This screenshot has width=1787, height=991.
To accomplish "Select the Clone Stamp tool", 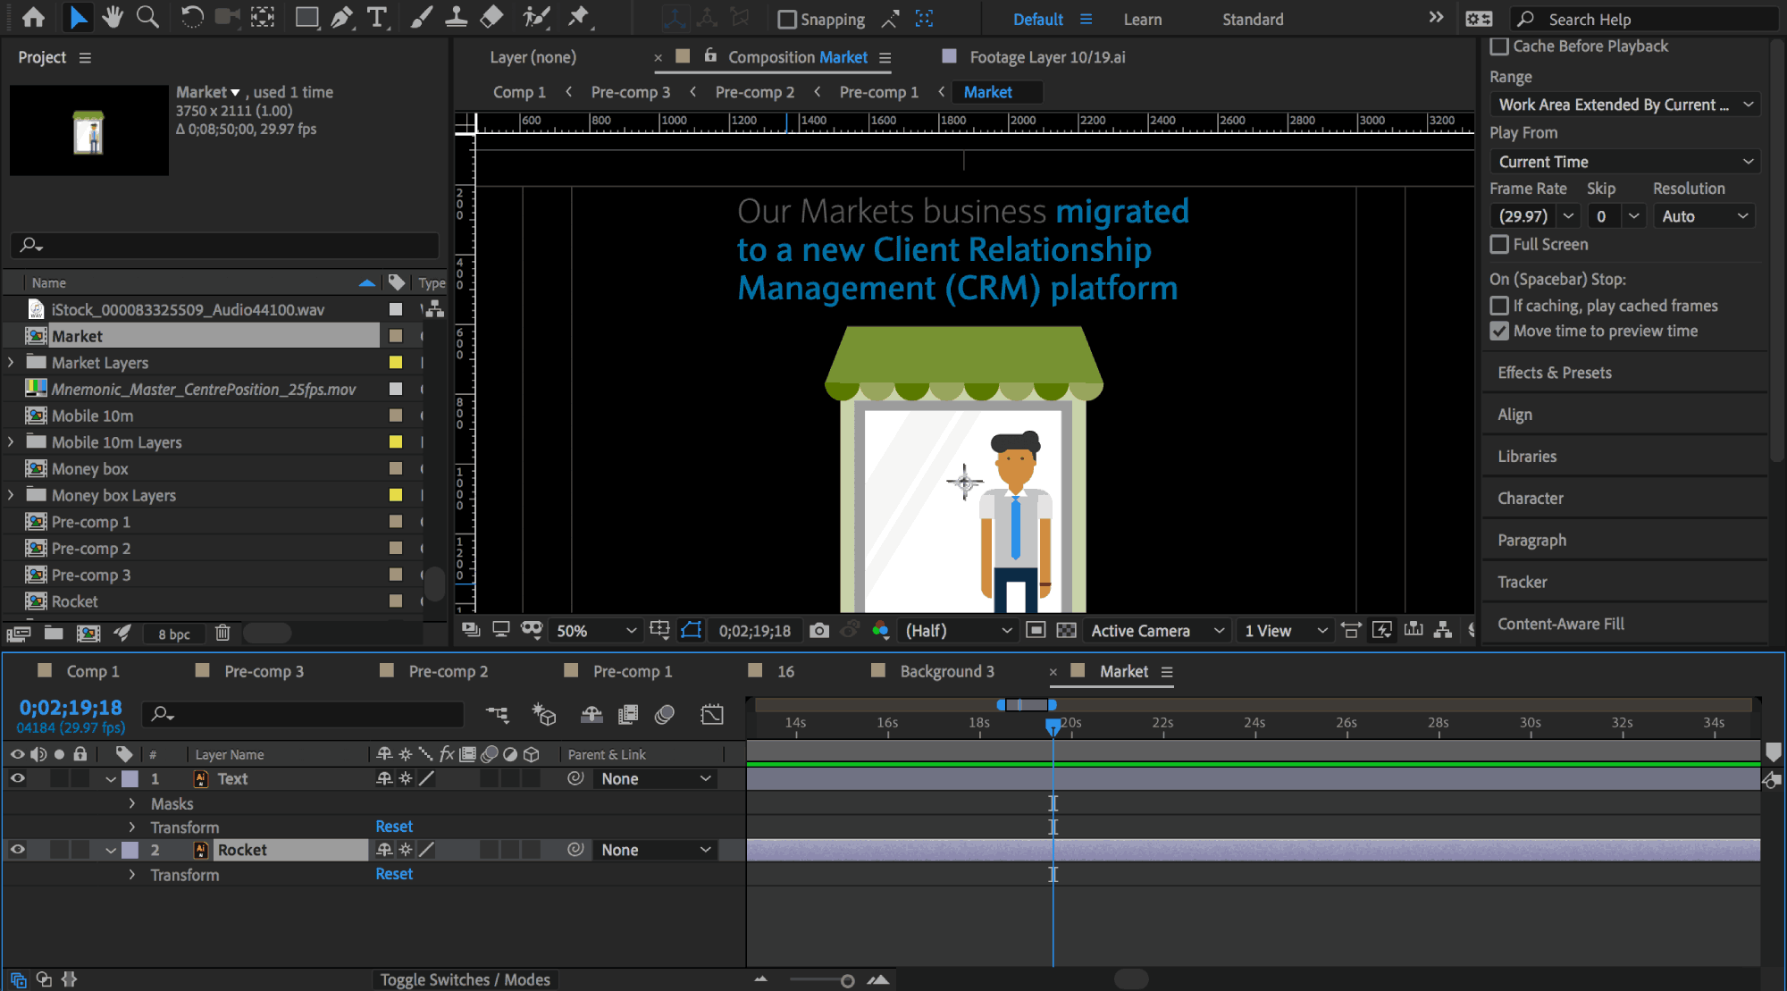I will point(456,17).
